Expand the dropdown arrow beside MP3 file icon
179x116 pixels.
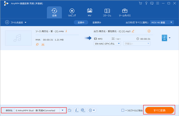point(170,38)
